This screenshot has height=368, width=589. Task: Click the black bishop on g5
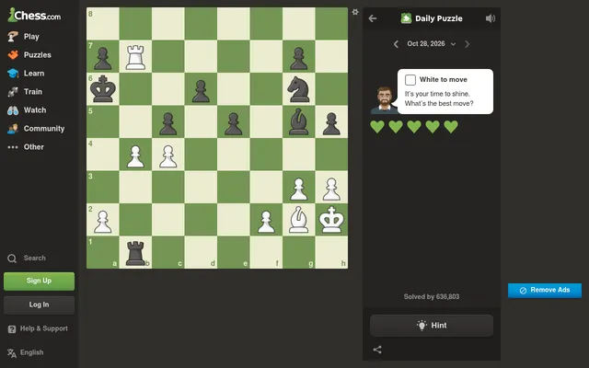point(298,121)
